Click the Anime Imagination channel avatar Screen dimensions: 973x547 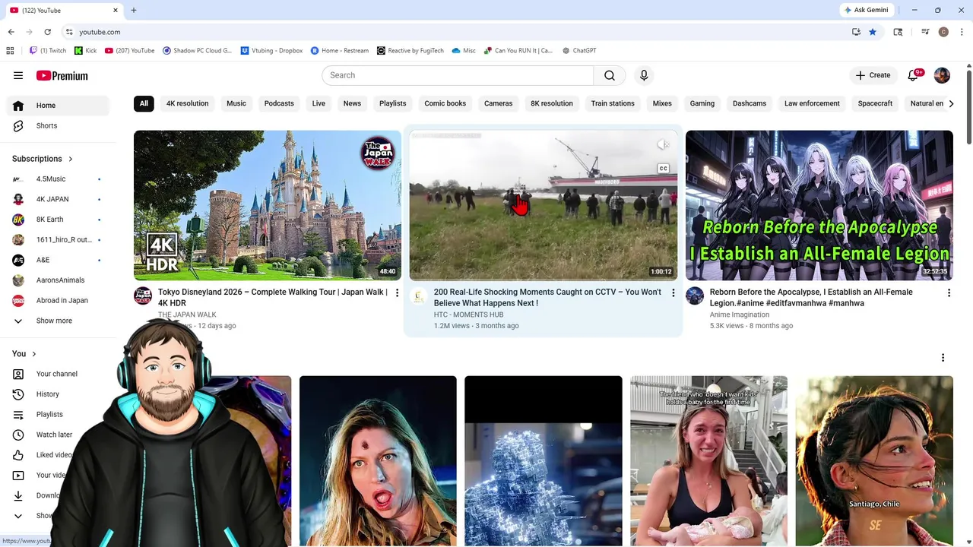pyautogui.click(x=695, y=296)
